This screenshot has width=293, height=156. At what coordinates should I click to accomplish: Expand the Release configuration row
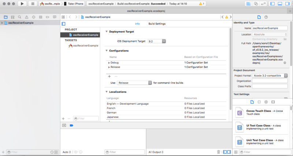tap(109, 67)
